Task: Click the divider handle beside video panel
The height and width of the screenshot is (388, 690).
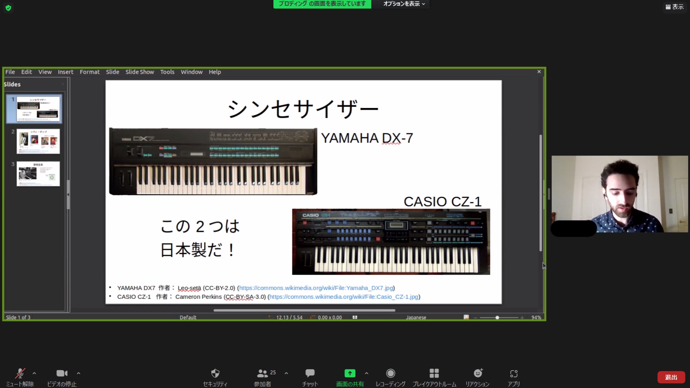Action: pyautogui.click(x=549, y=194)
